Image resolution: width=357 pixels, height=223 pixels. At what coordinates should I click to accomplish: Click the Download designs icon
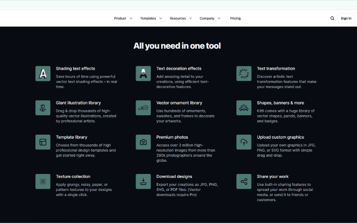(x=143, y=182)
